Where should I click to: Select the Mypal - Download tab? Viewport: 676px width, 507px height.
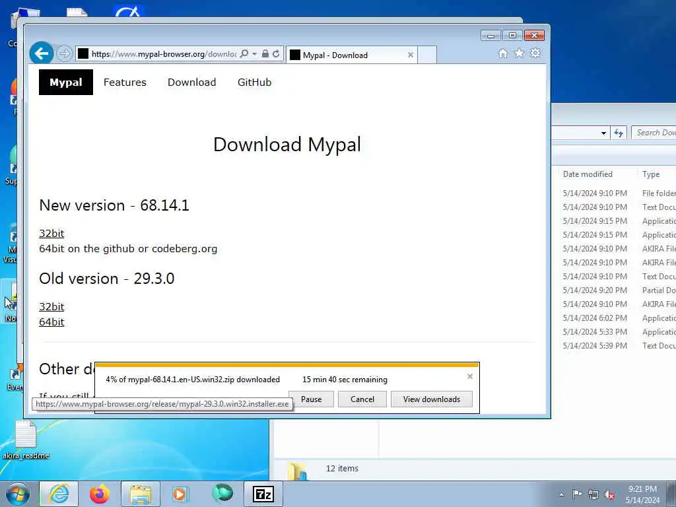click(352, 55)
